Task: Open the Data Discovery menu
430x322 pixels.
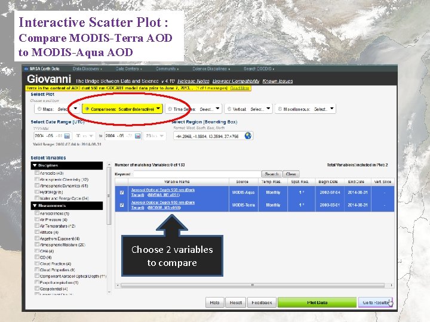Action: coord(87,69)
